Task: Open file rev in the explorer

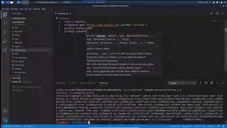Action: 16,54
